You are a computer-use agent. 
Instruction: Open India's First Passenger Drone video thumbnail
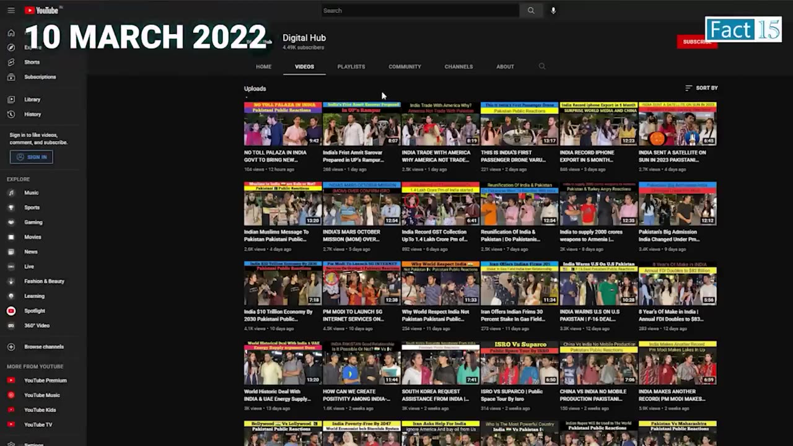click(519, 124)
